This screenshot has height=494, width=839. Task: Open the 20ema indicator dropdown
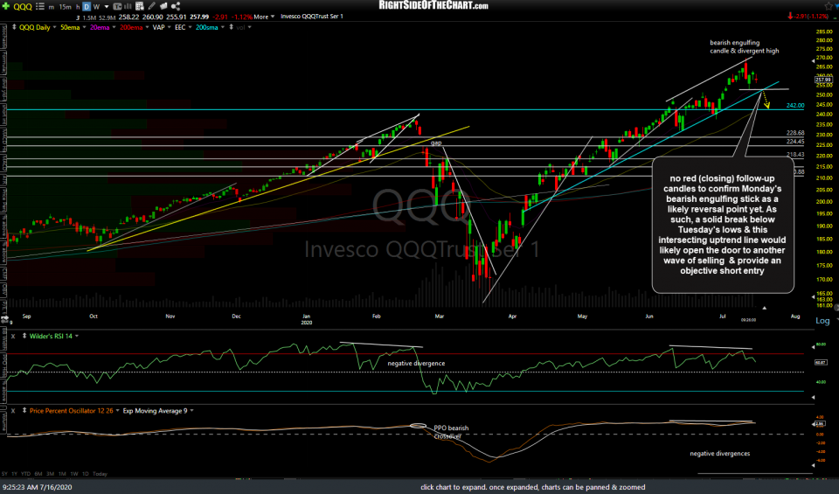tap(114, 27)
